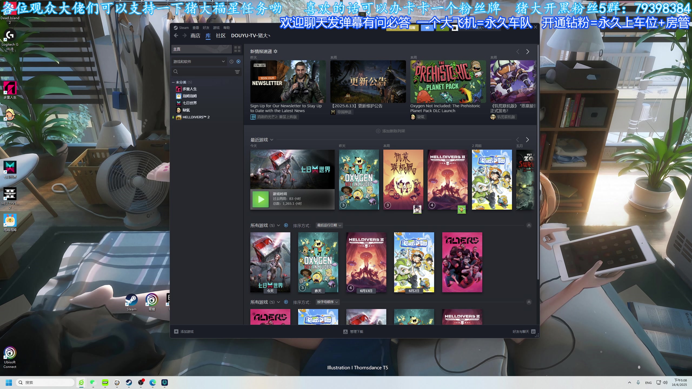Click Steam announcements megaphone icon
Image resolution: width=692 pixels, height=389 pixels.
point(427,28)
